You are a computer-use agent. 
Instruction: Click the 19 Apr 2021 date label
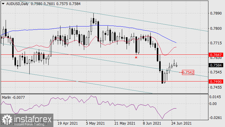point(68,123)
